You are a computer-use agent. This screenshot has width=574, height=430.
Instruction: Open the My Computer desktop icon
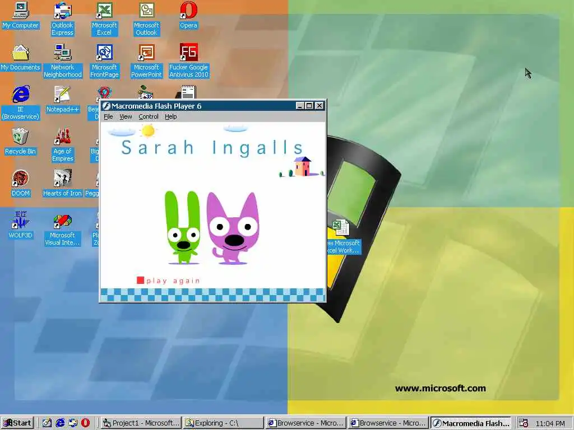[x=21, y=16]
